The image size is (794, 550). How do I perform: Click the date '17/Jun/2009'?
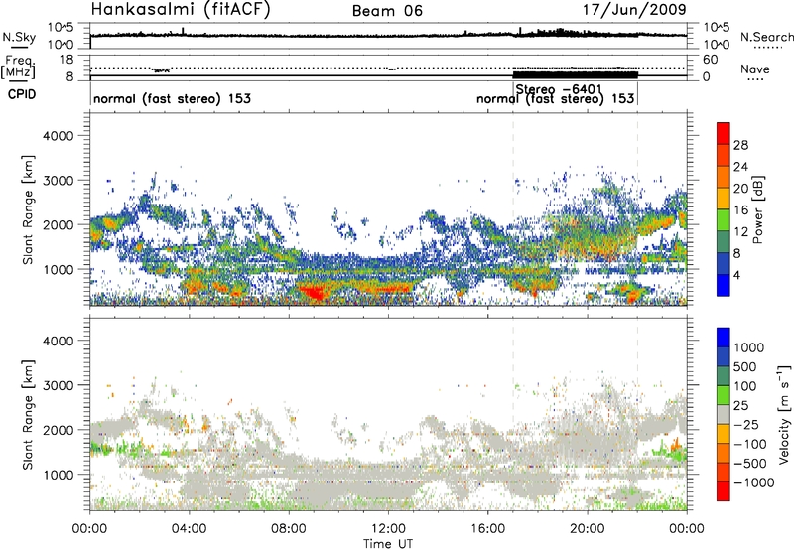click(634, 10)
